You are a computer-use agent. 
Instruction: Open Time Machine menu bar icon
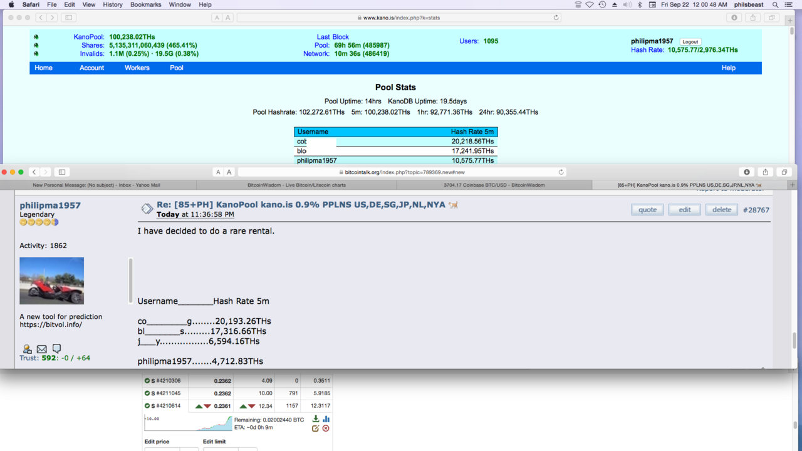(602, 4)
